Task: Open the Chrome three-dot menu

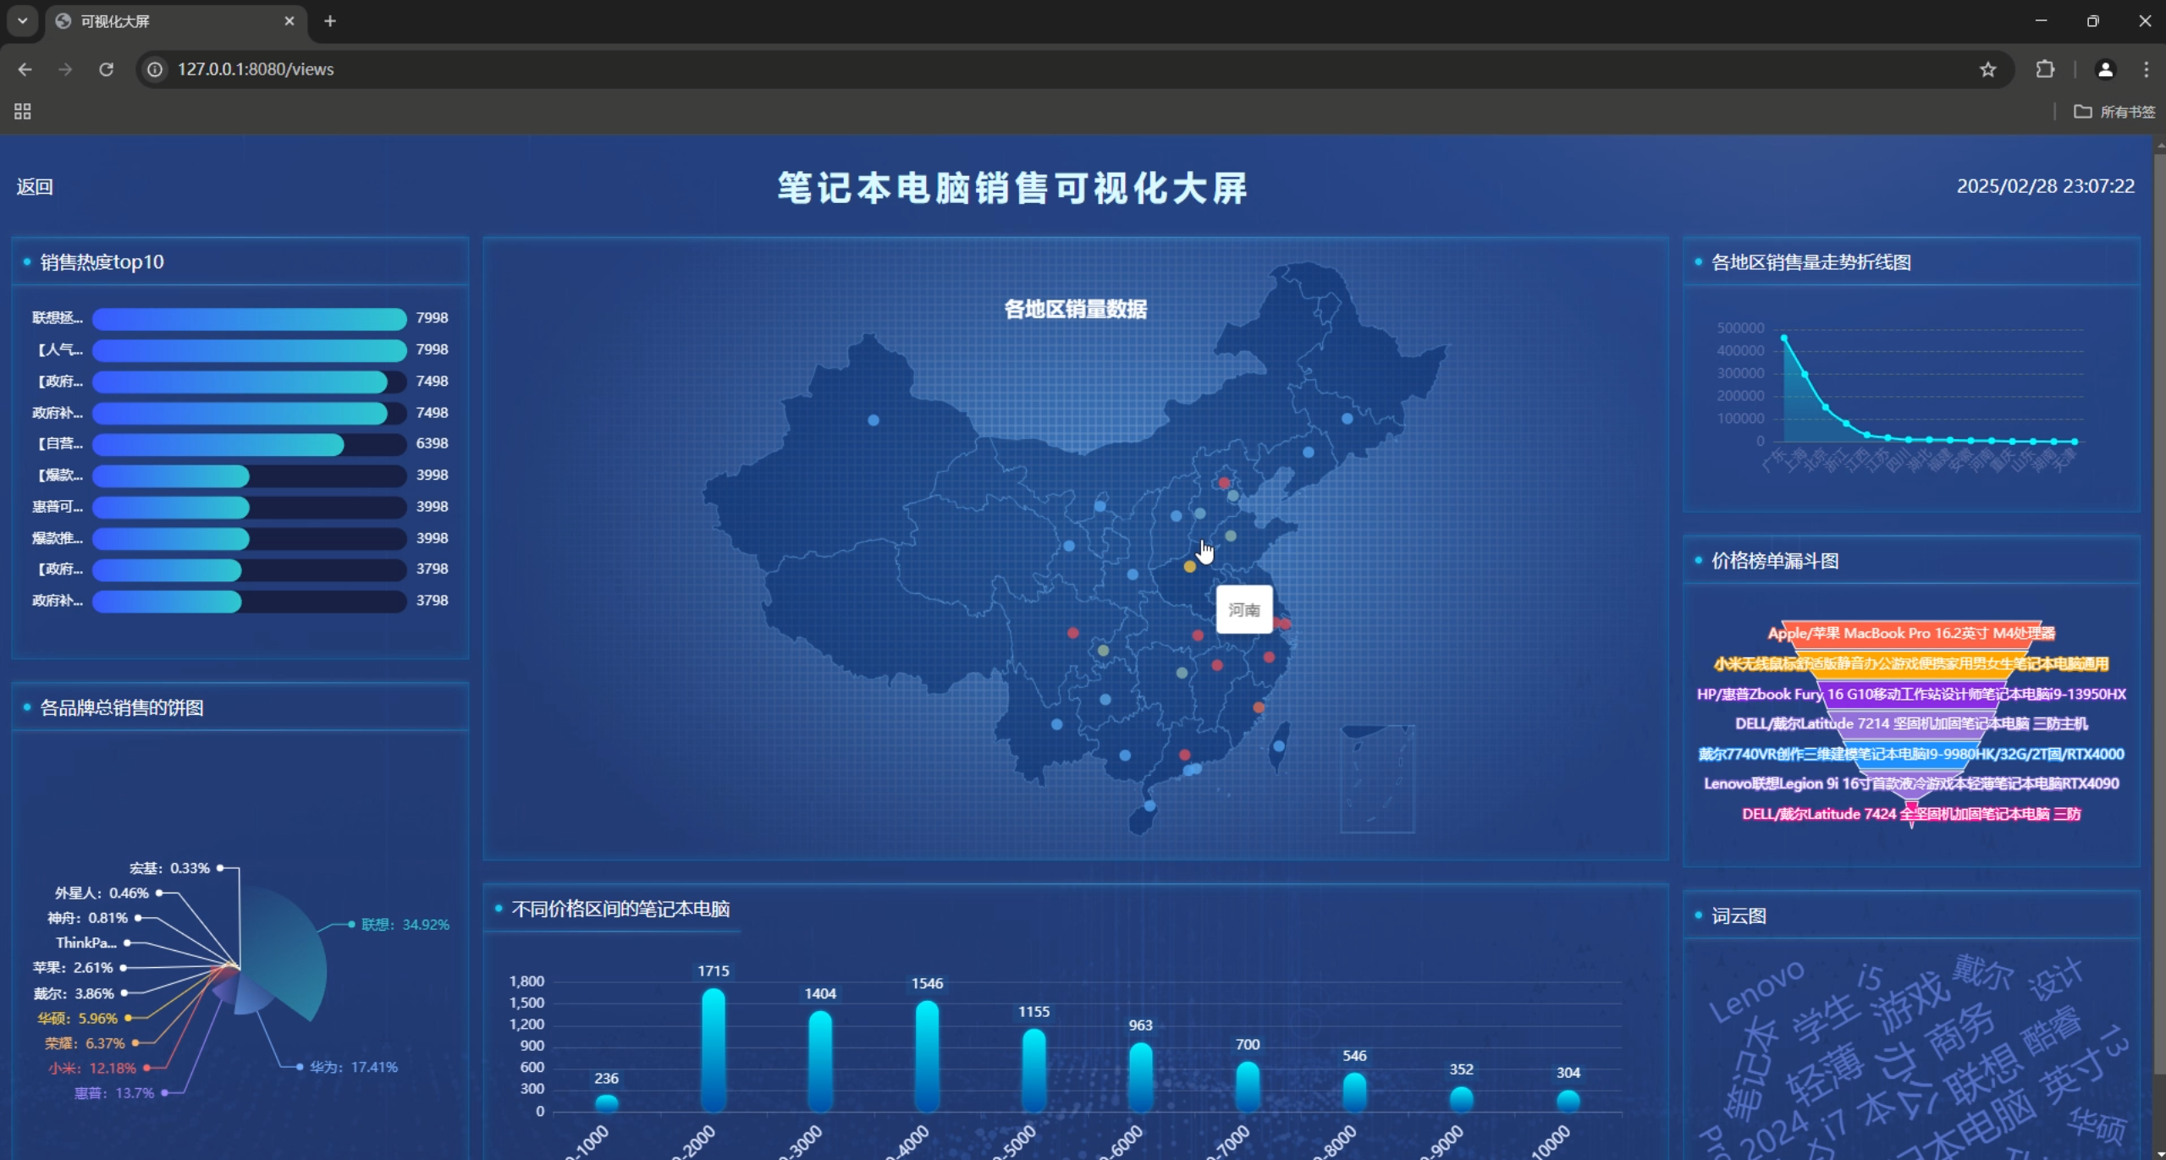Action: pyautogui.click(x=2146, y=69)
